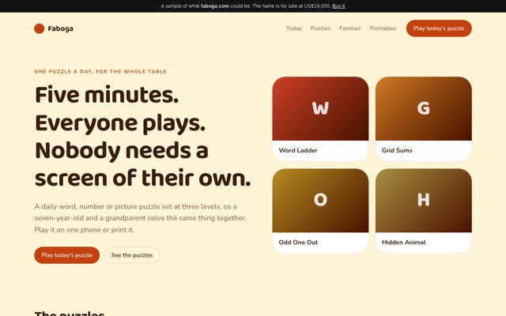Click header Play today's puzzle button
This screenshot has width=506, height=316.
click(x=439, y=28)
